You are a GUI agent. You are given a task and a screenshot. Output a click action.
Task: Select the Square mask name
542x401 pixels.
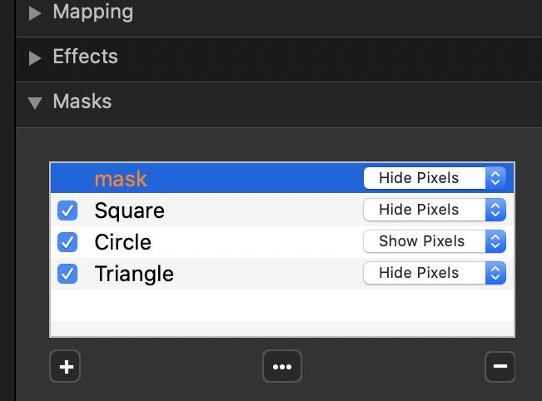129,210
